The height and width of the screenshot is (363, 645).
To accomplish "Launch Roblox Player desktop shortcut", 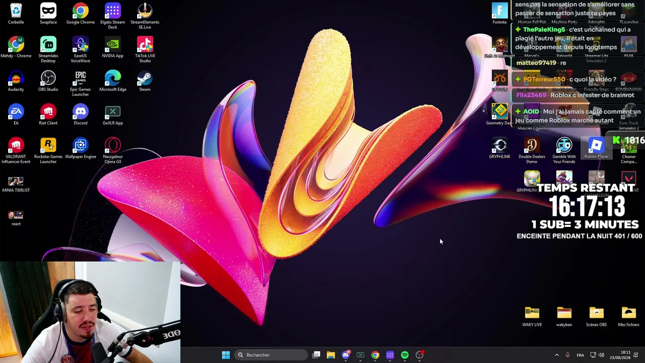I will pyautogui.click(x=597, y=148).
